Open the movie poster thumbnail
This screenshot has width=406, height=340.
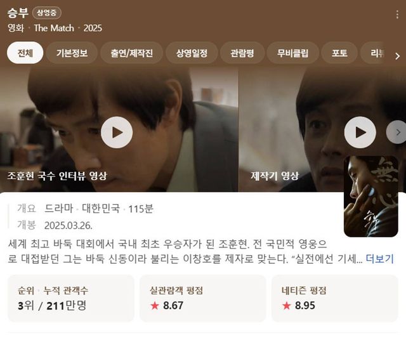[x=370, y=196]
